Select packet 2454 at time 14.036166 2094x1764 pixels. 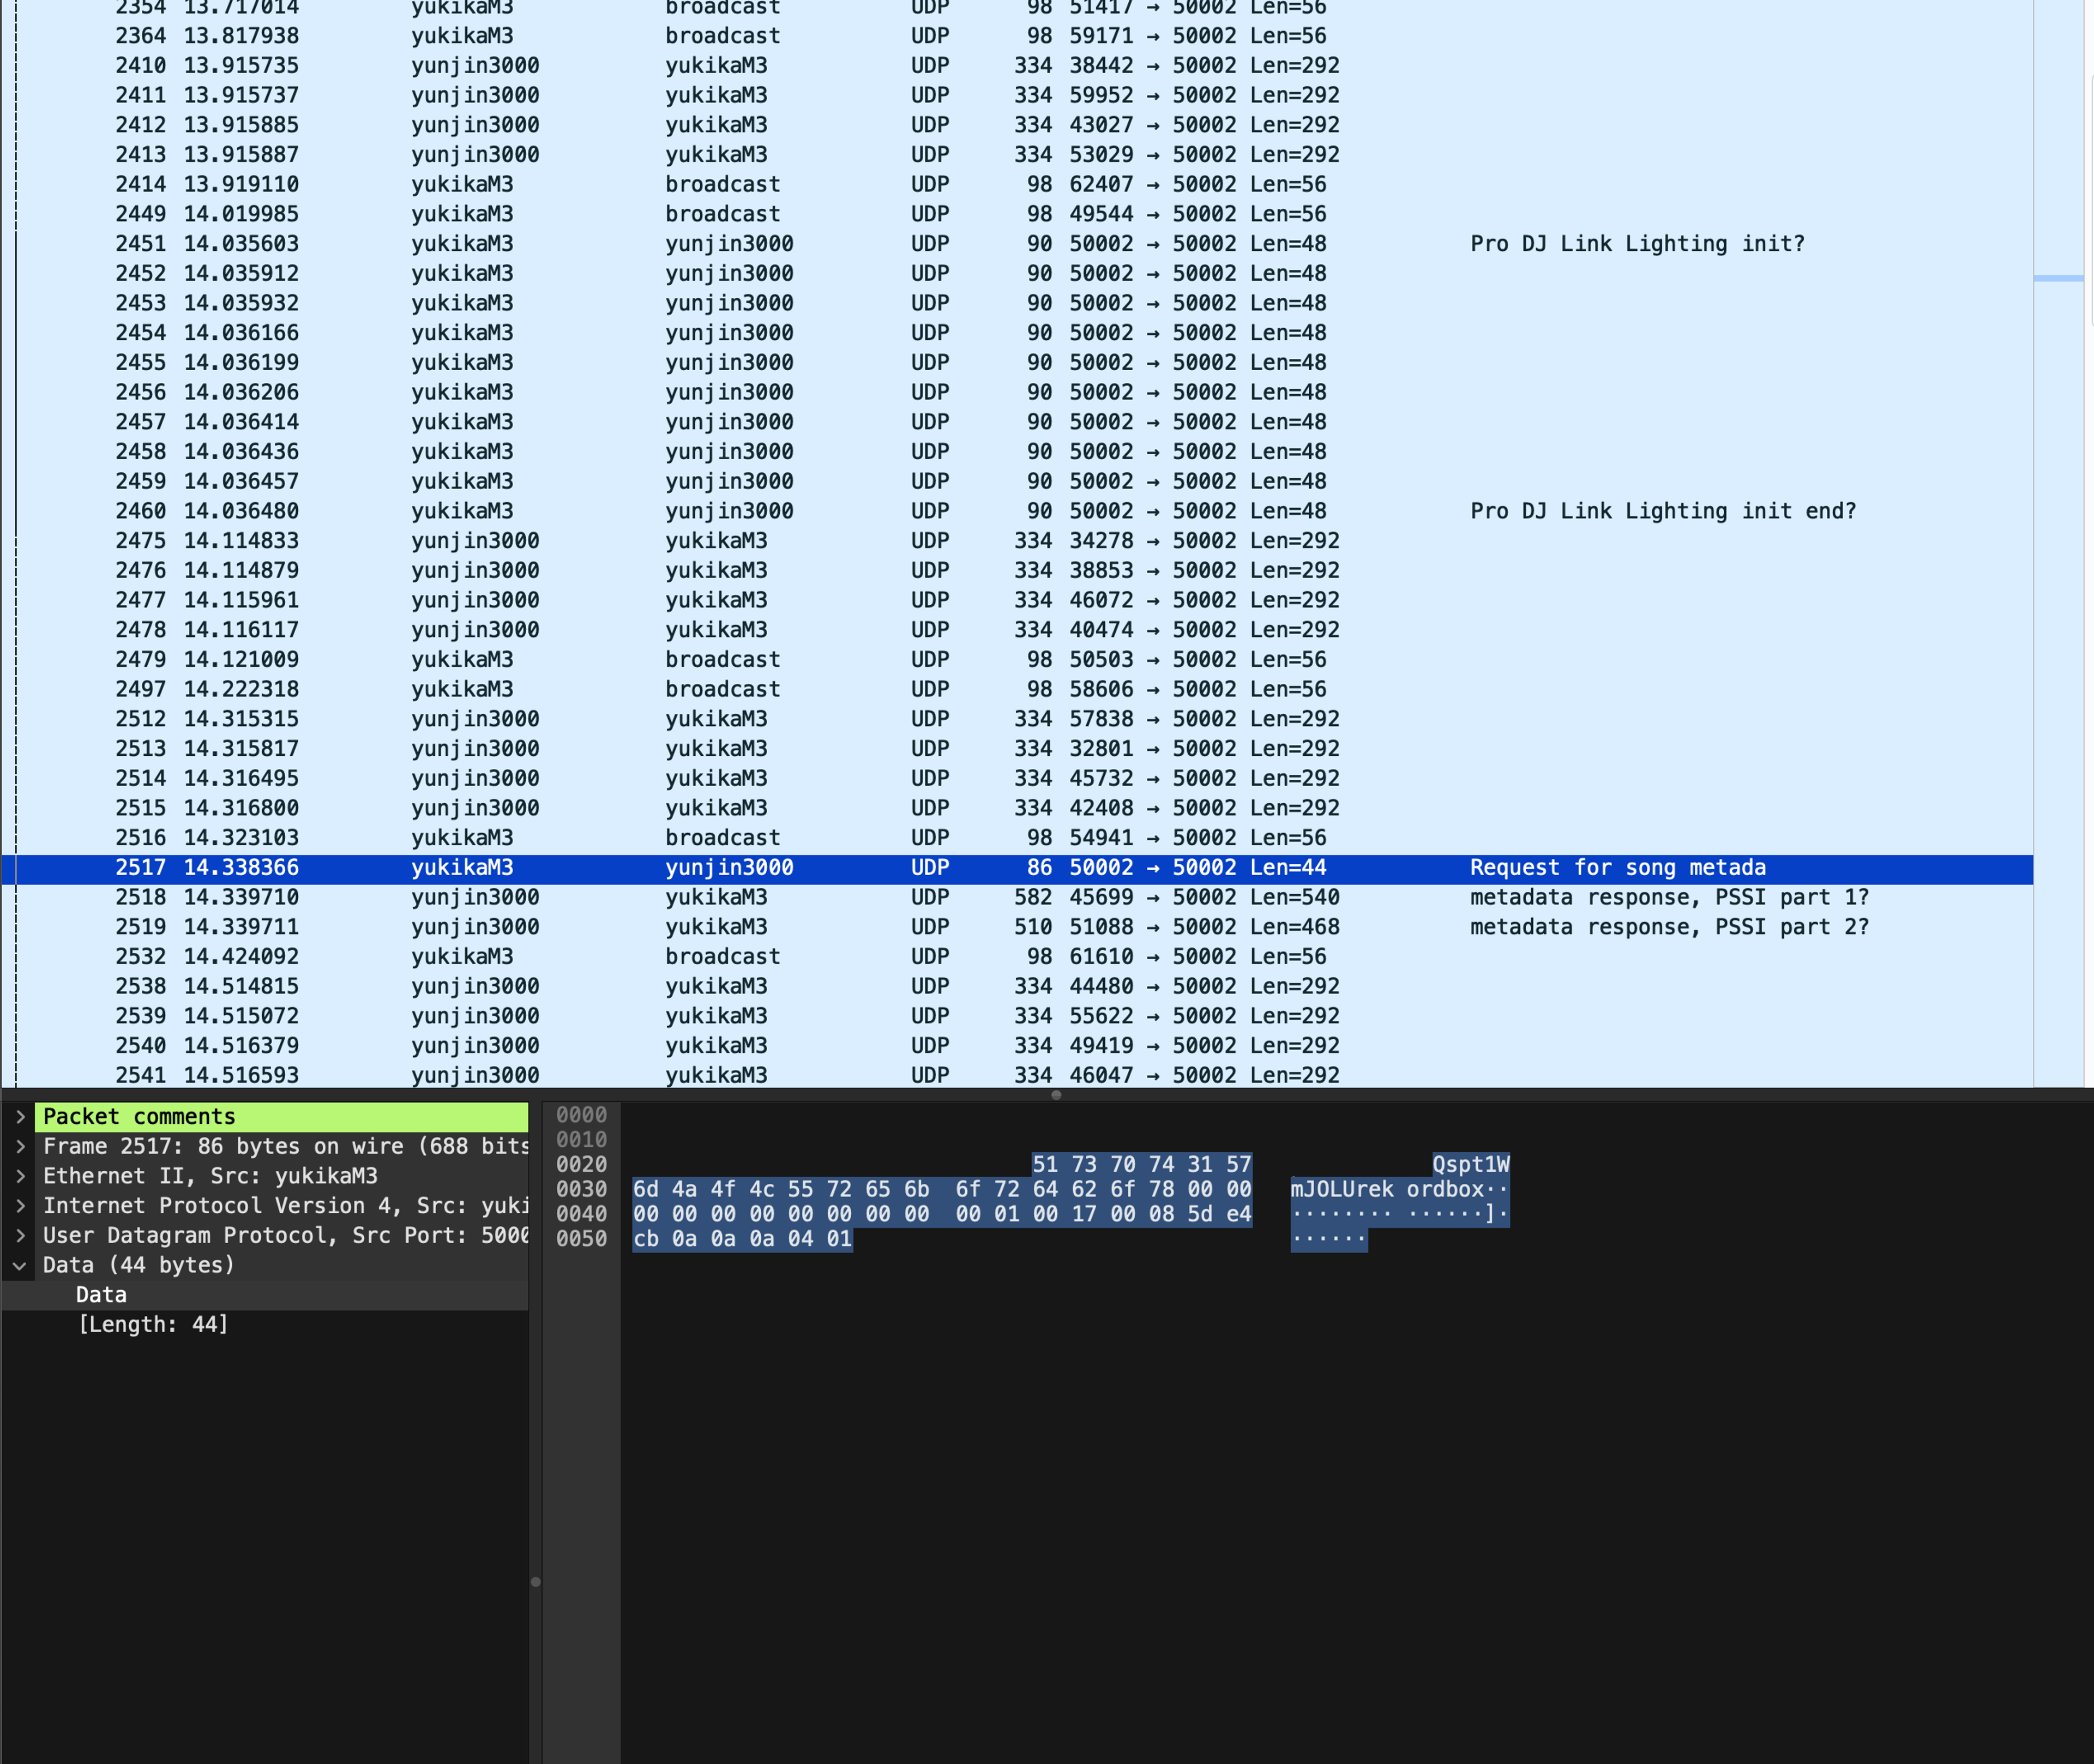pos(1017,333)
